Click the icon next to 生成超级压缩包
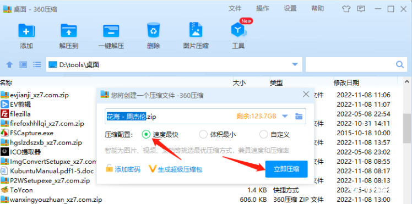 coord(152,169)
